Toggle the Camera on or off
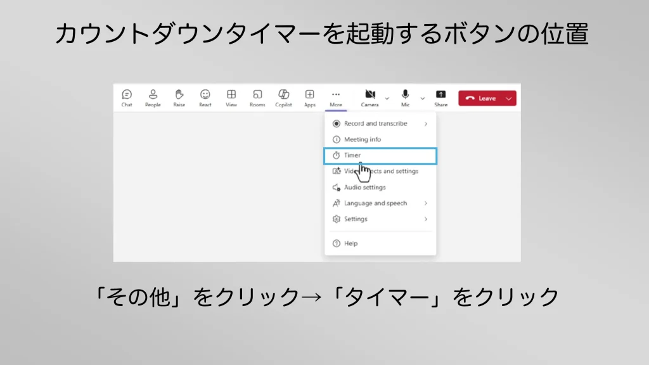Screen dimensions: 649x365 [370, 97]
